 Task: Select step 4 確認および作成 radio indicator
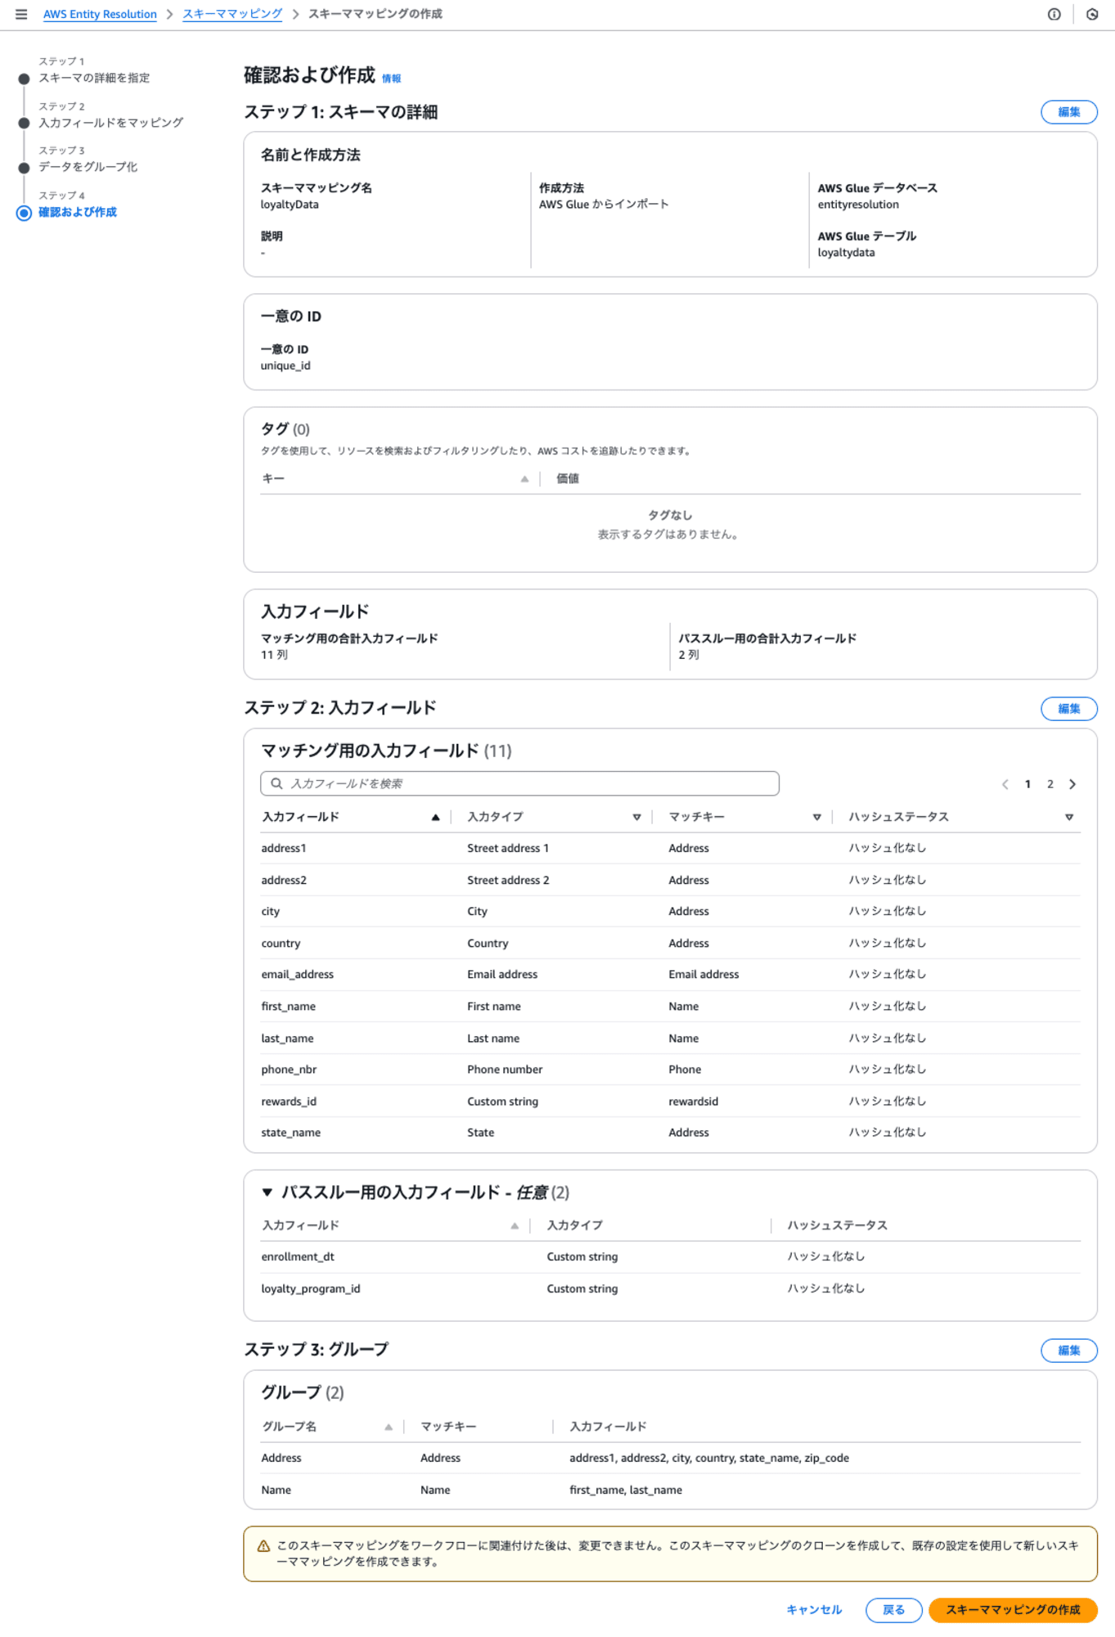(x=24, y=213)
